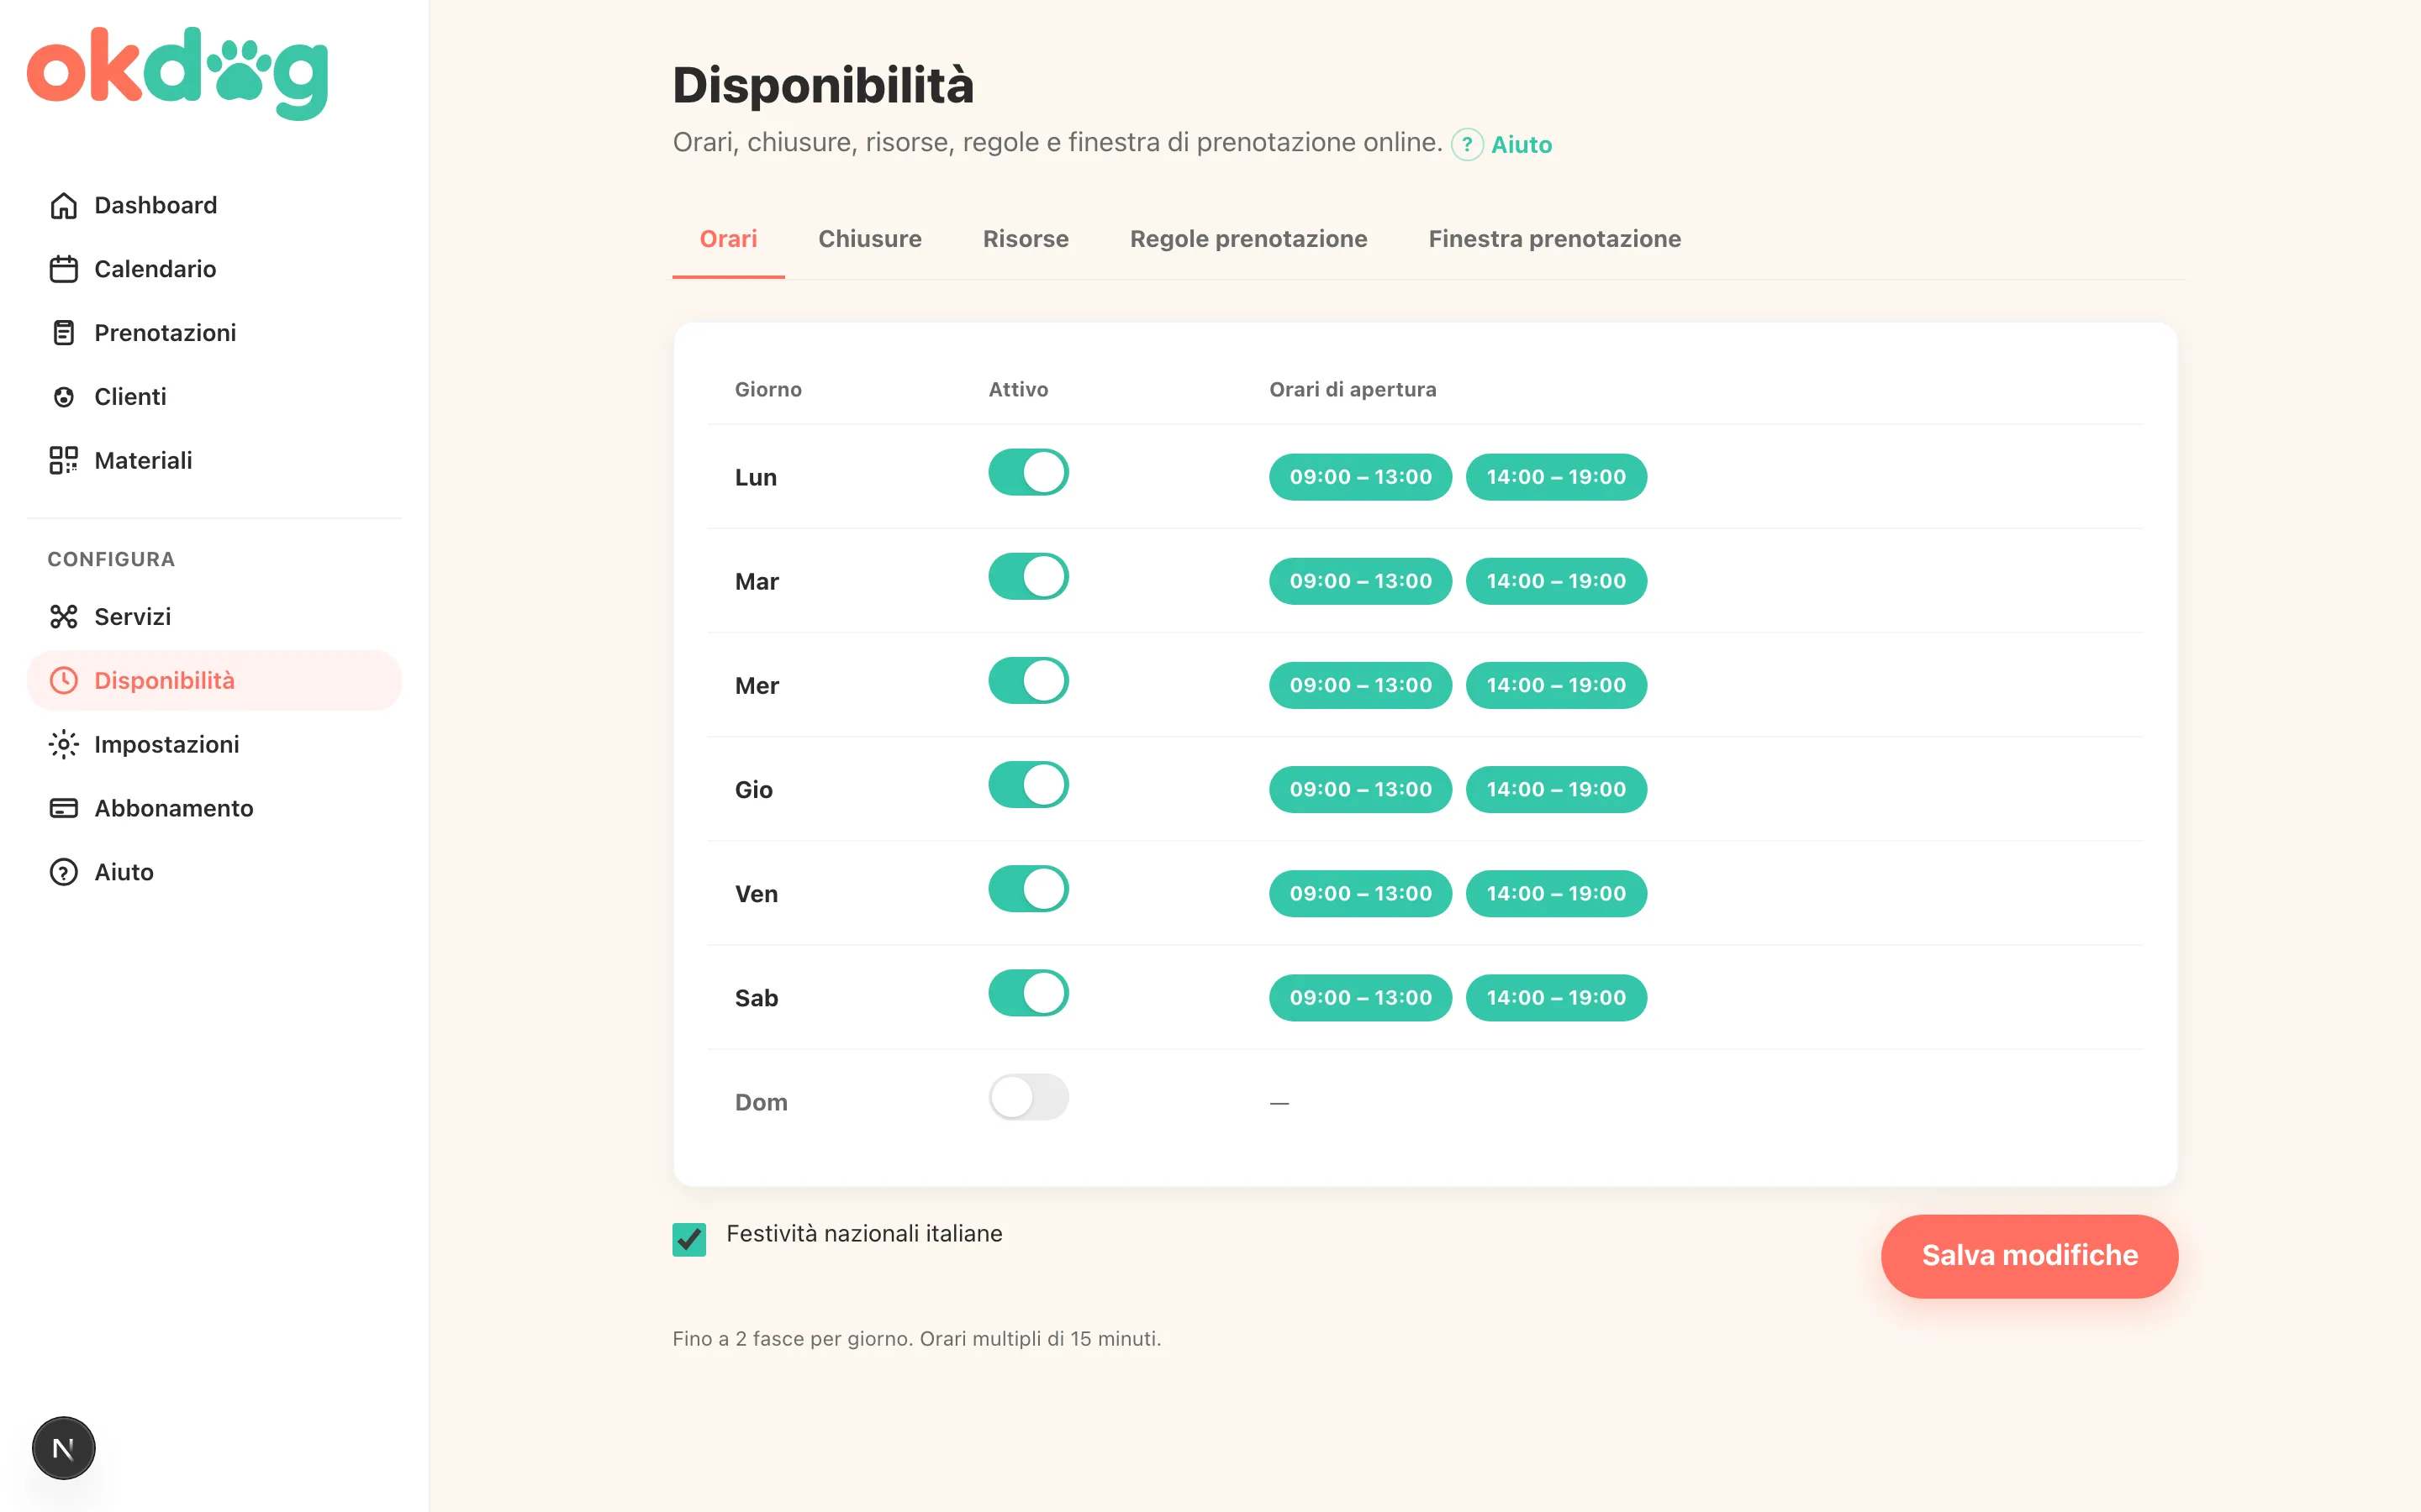Open Dashboard via the house icon

[63, 205]
